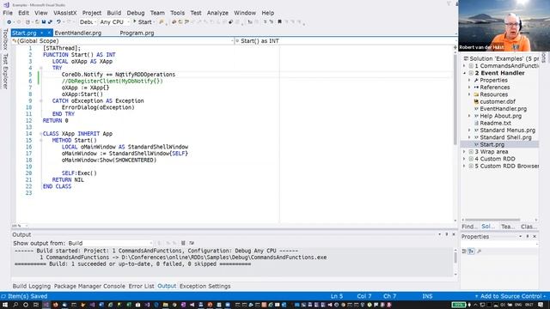The image size is (550, 309).
Task: Click the taskbar search magnifier
Action: 15,305
